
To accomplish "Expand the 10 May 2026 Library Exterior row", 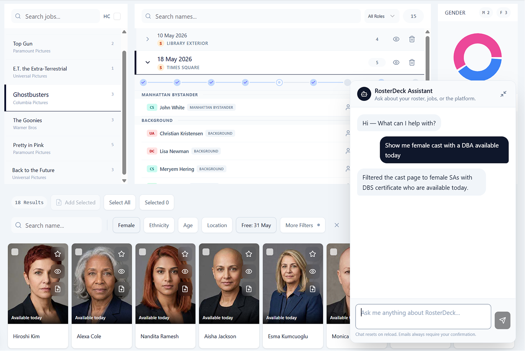I will 148,39.
